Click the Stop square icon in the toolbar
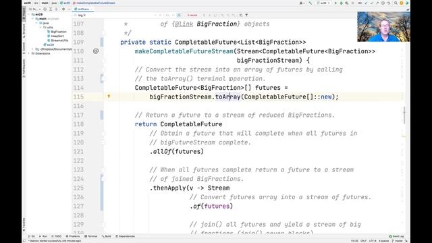Image resolution: width=432 pixels, height=243 pixels. (x=352, y=3)
